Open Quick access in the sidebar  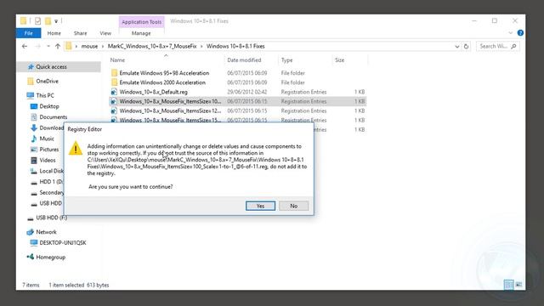pos(51,66)
